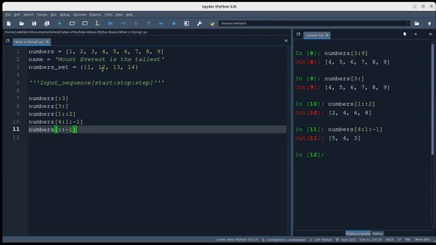Go to parent directory up-arrow icon
436x245 pixels.
[x=429, y=24]
